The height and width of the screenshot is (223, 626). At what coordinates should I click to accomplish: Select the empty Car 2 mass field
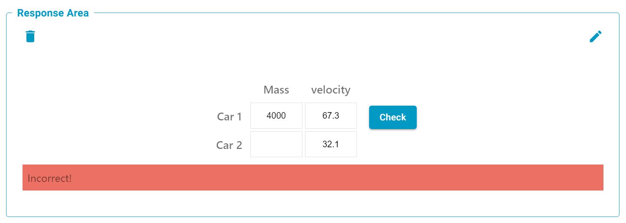click(276, 144)
